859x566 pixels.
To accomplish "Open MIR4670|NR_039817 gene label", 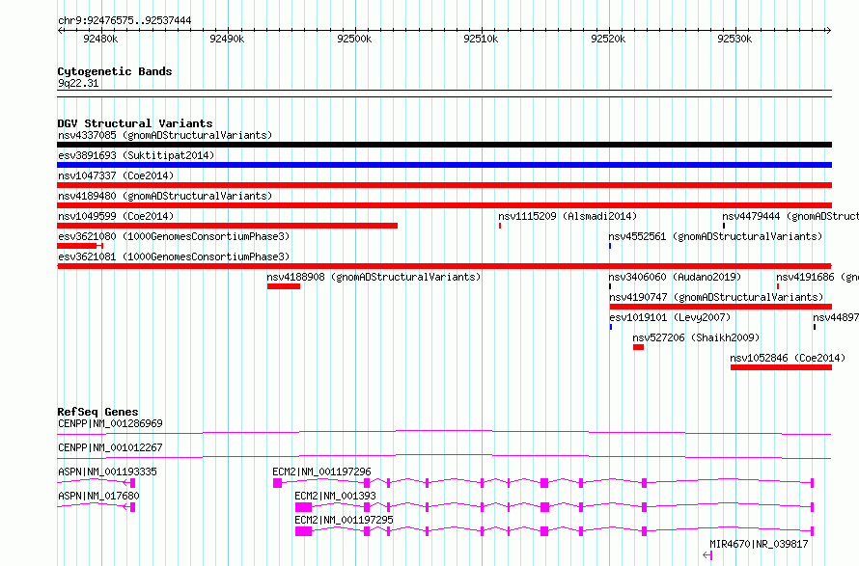I will point(759,544).
